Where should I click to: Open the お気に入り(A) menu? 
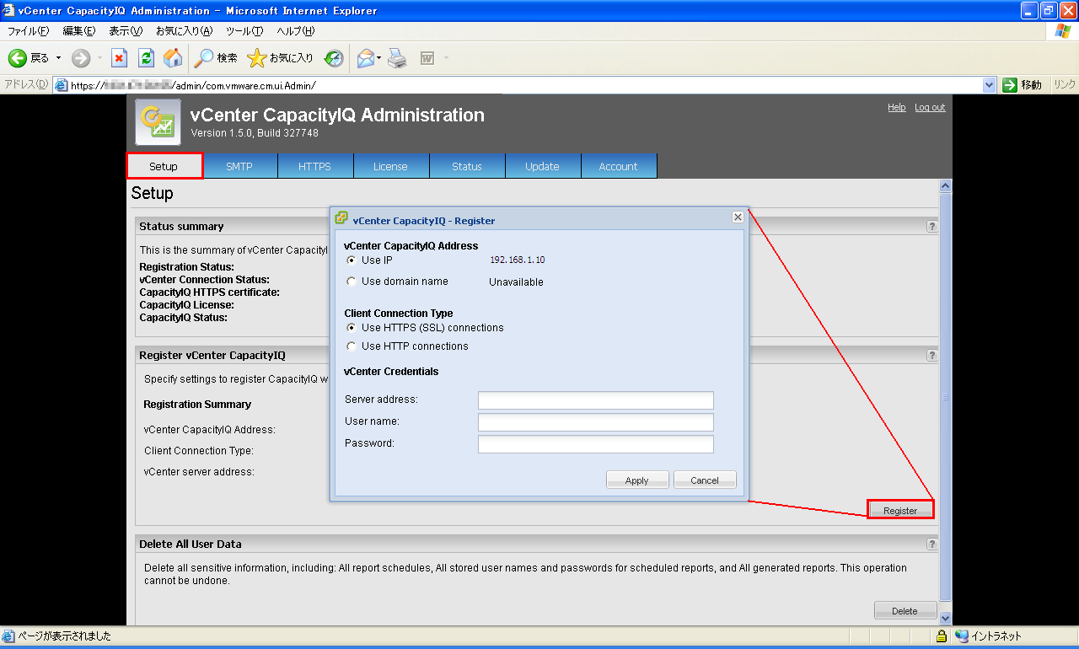click(184, 31)
